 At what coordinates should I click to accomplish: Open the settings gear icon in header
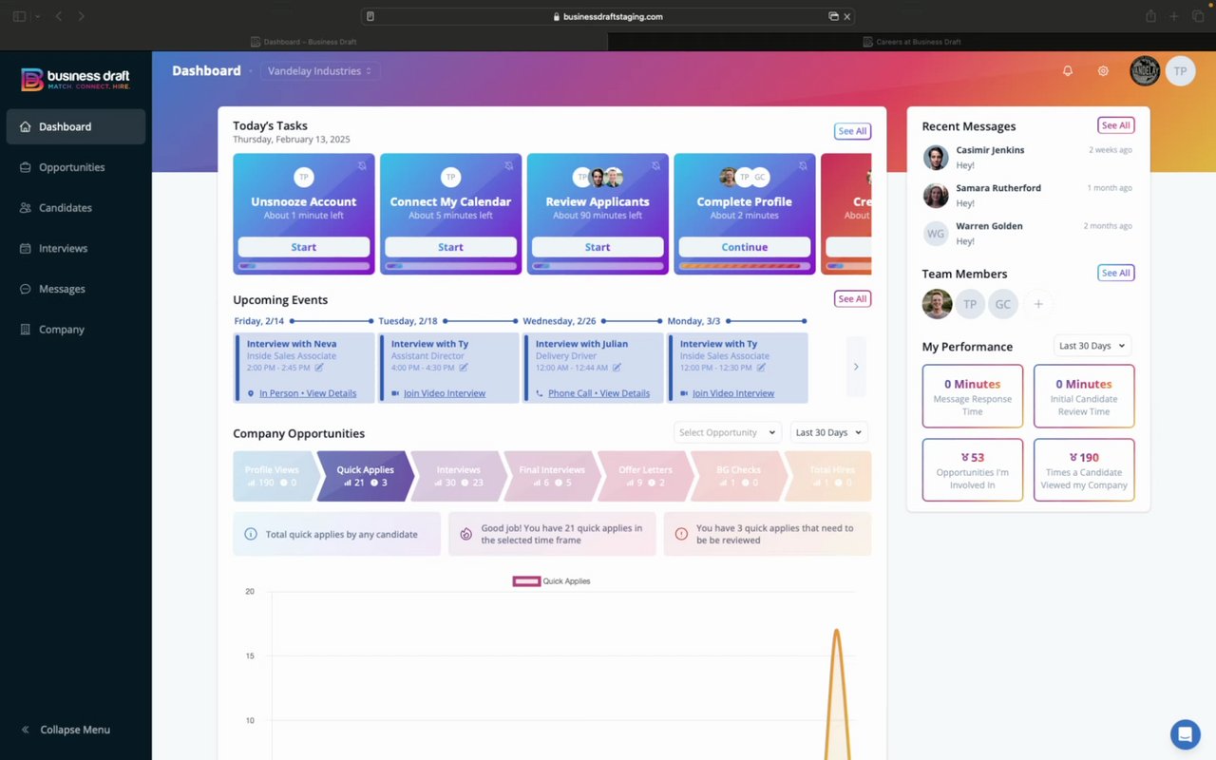point(1103,71)
